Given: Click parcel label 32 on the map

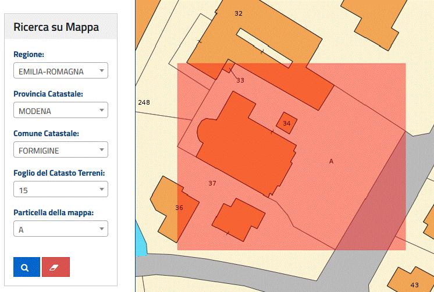Looking at the screenshot, I should coord(239,13).
